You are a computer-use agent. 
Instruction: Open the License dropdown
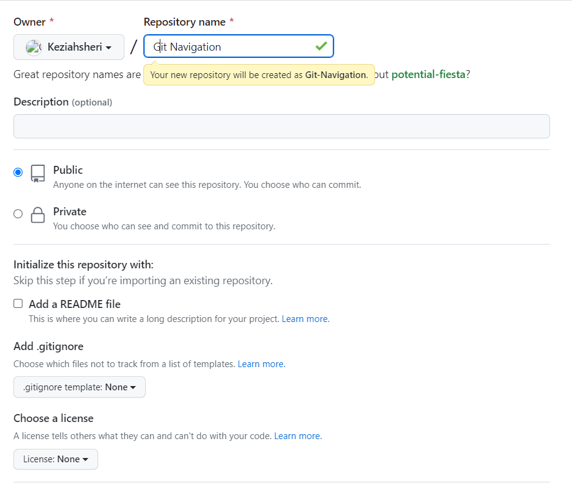[x=55, y=459]
